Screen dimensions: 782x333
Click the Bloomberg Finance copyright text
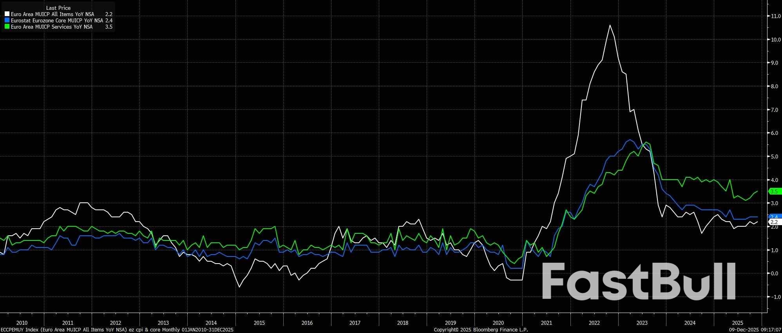tap(481, 330)
